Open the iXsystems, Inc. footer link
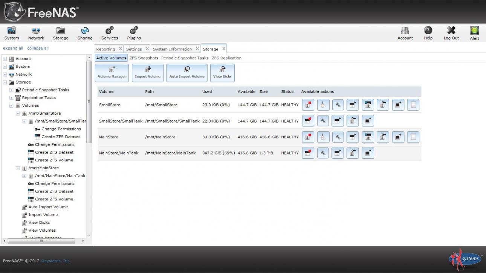This screenshot has height=273, width=486. click(x=56, y=261)
